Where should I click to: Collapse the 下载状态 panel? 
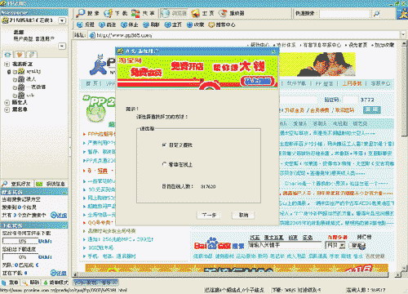(x=64, y=225)
